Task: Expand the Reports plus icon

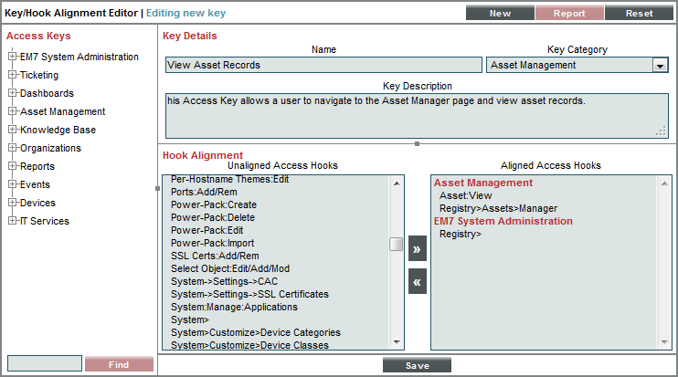Action: (13, 166)
